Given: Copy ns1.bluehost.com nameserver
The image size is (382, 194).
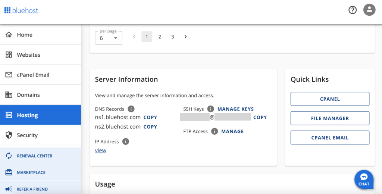Looking at the screenshot, I should pos(150,117).
